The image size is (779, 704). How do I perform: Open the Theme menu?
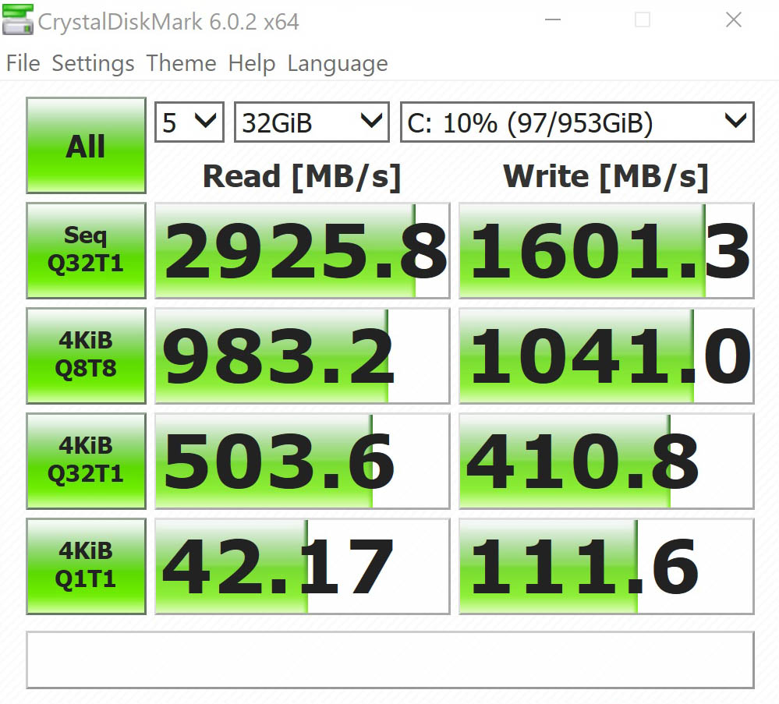coord(182,64)
